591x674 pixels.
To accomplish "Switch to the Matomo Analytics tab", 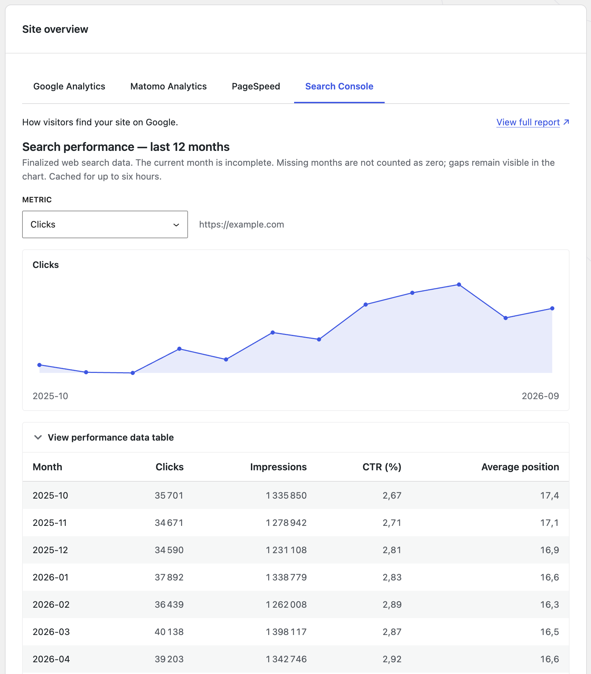I will point(168,86).
